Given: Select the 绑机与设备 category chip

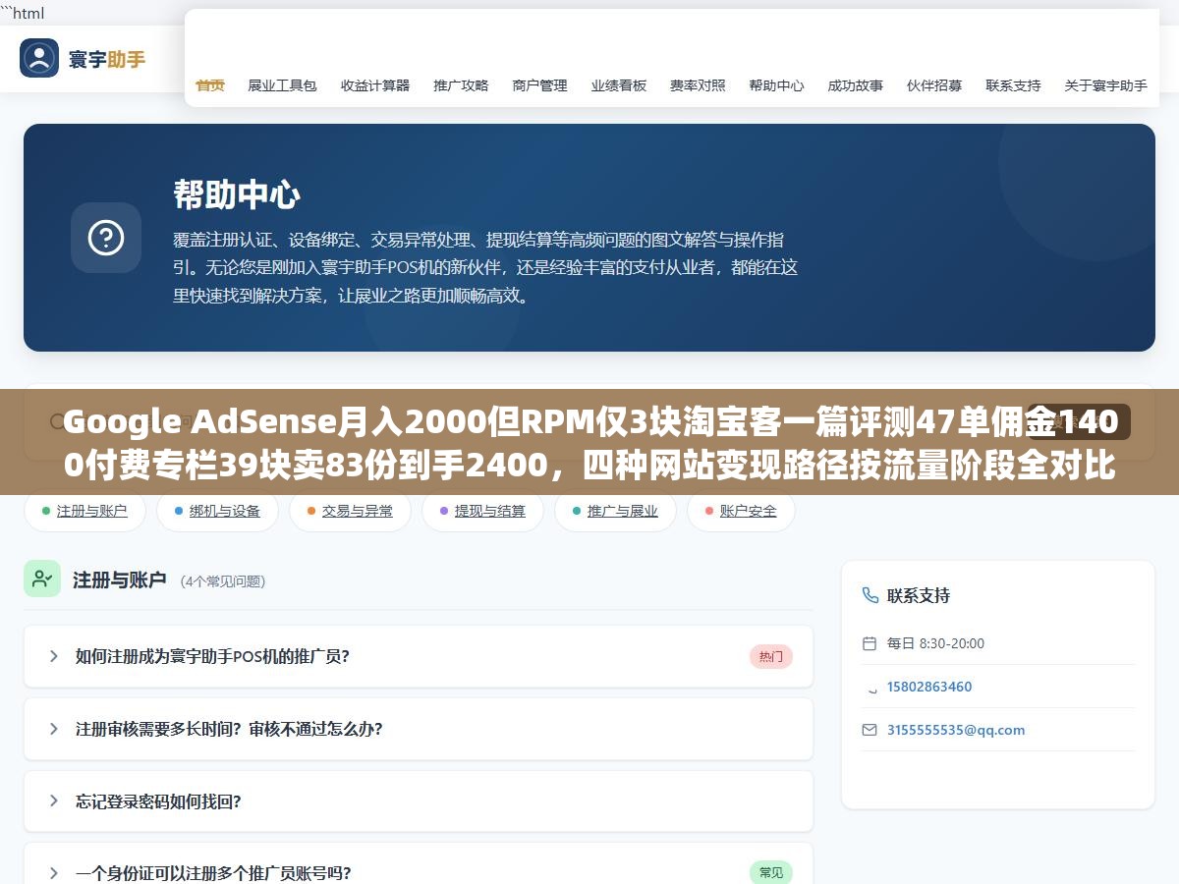Looking at the screenshot, I should pos(217,511).
